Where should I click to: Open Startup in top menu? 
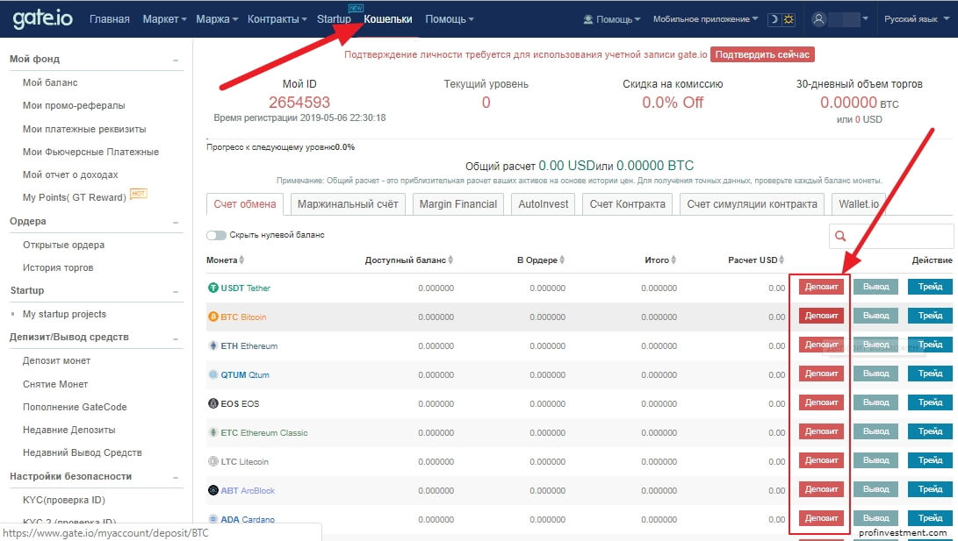[x=334, y=19]
